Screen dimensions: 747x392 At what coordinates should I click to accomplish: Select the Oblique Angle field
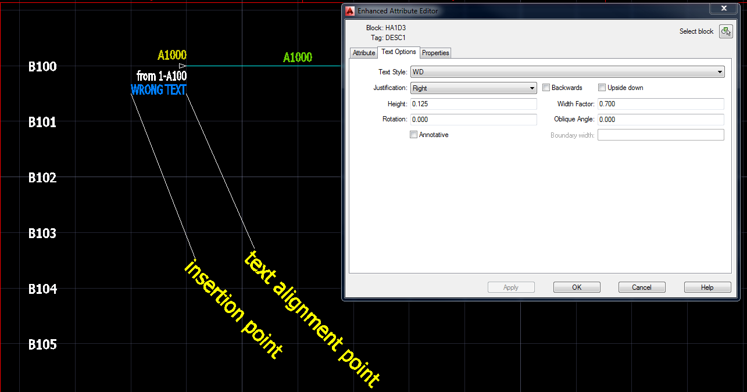coord(660,119)
